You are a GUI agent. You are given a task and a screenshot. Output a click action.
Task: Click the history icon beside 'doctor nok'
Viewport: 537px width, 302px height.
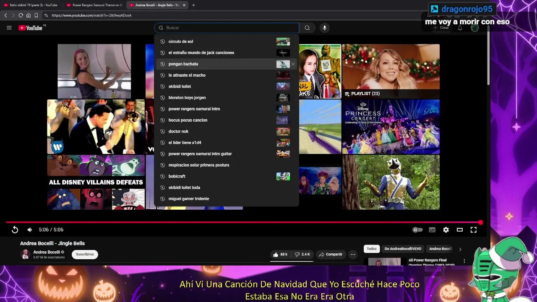pyautogui.click(x=162, y=131)
